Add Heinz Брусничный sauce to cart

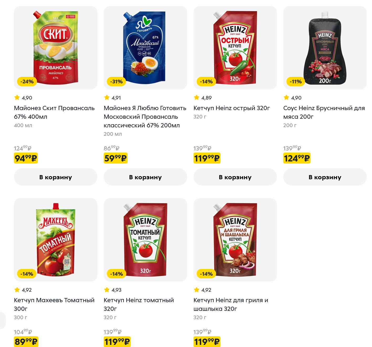325,177
